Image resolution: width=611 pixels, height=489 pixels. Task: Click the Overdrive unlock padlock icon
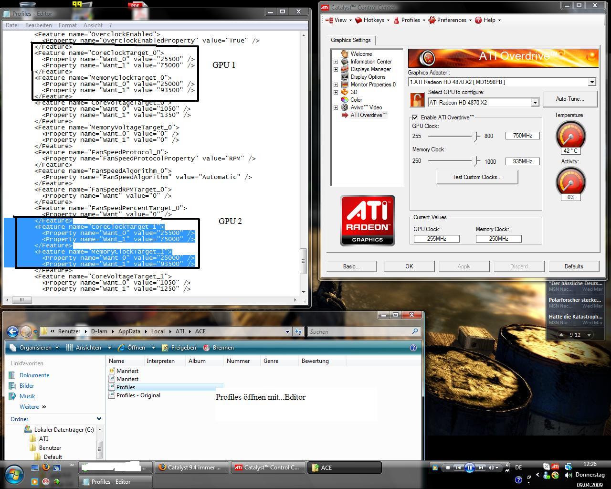[417, 100]
